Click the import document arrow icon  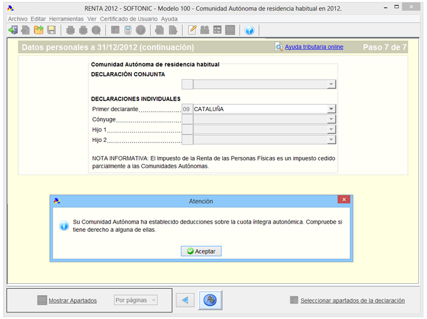click(x=159, y=30)
